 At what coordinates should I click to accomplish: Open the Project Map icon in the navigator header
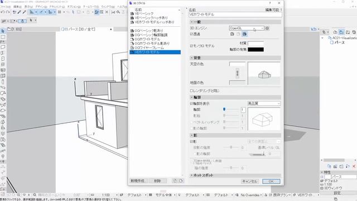[335, 32]
